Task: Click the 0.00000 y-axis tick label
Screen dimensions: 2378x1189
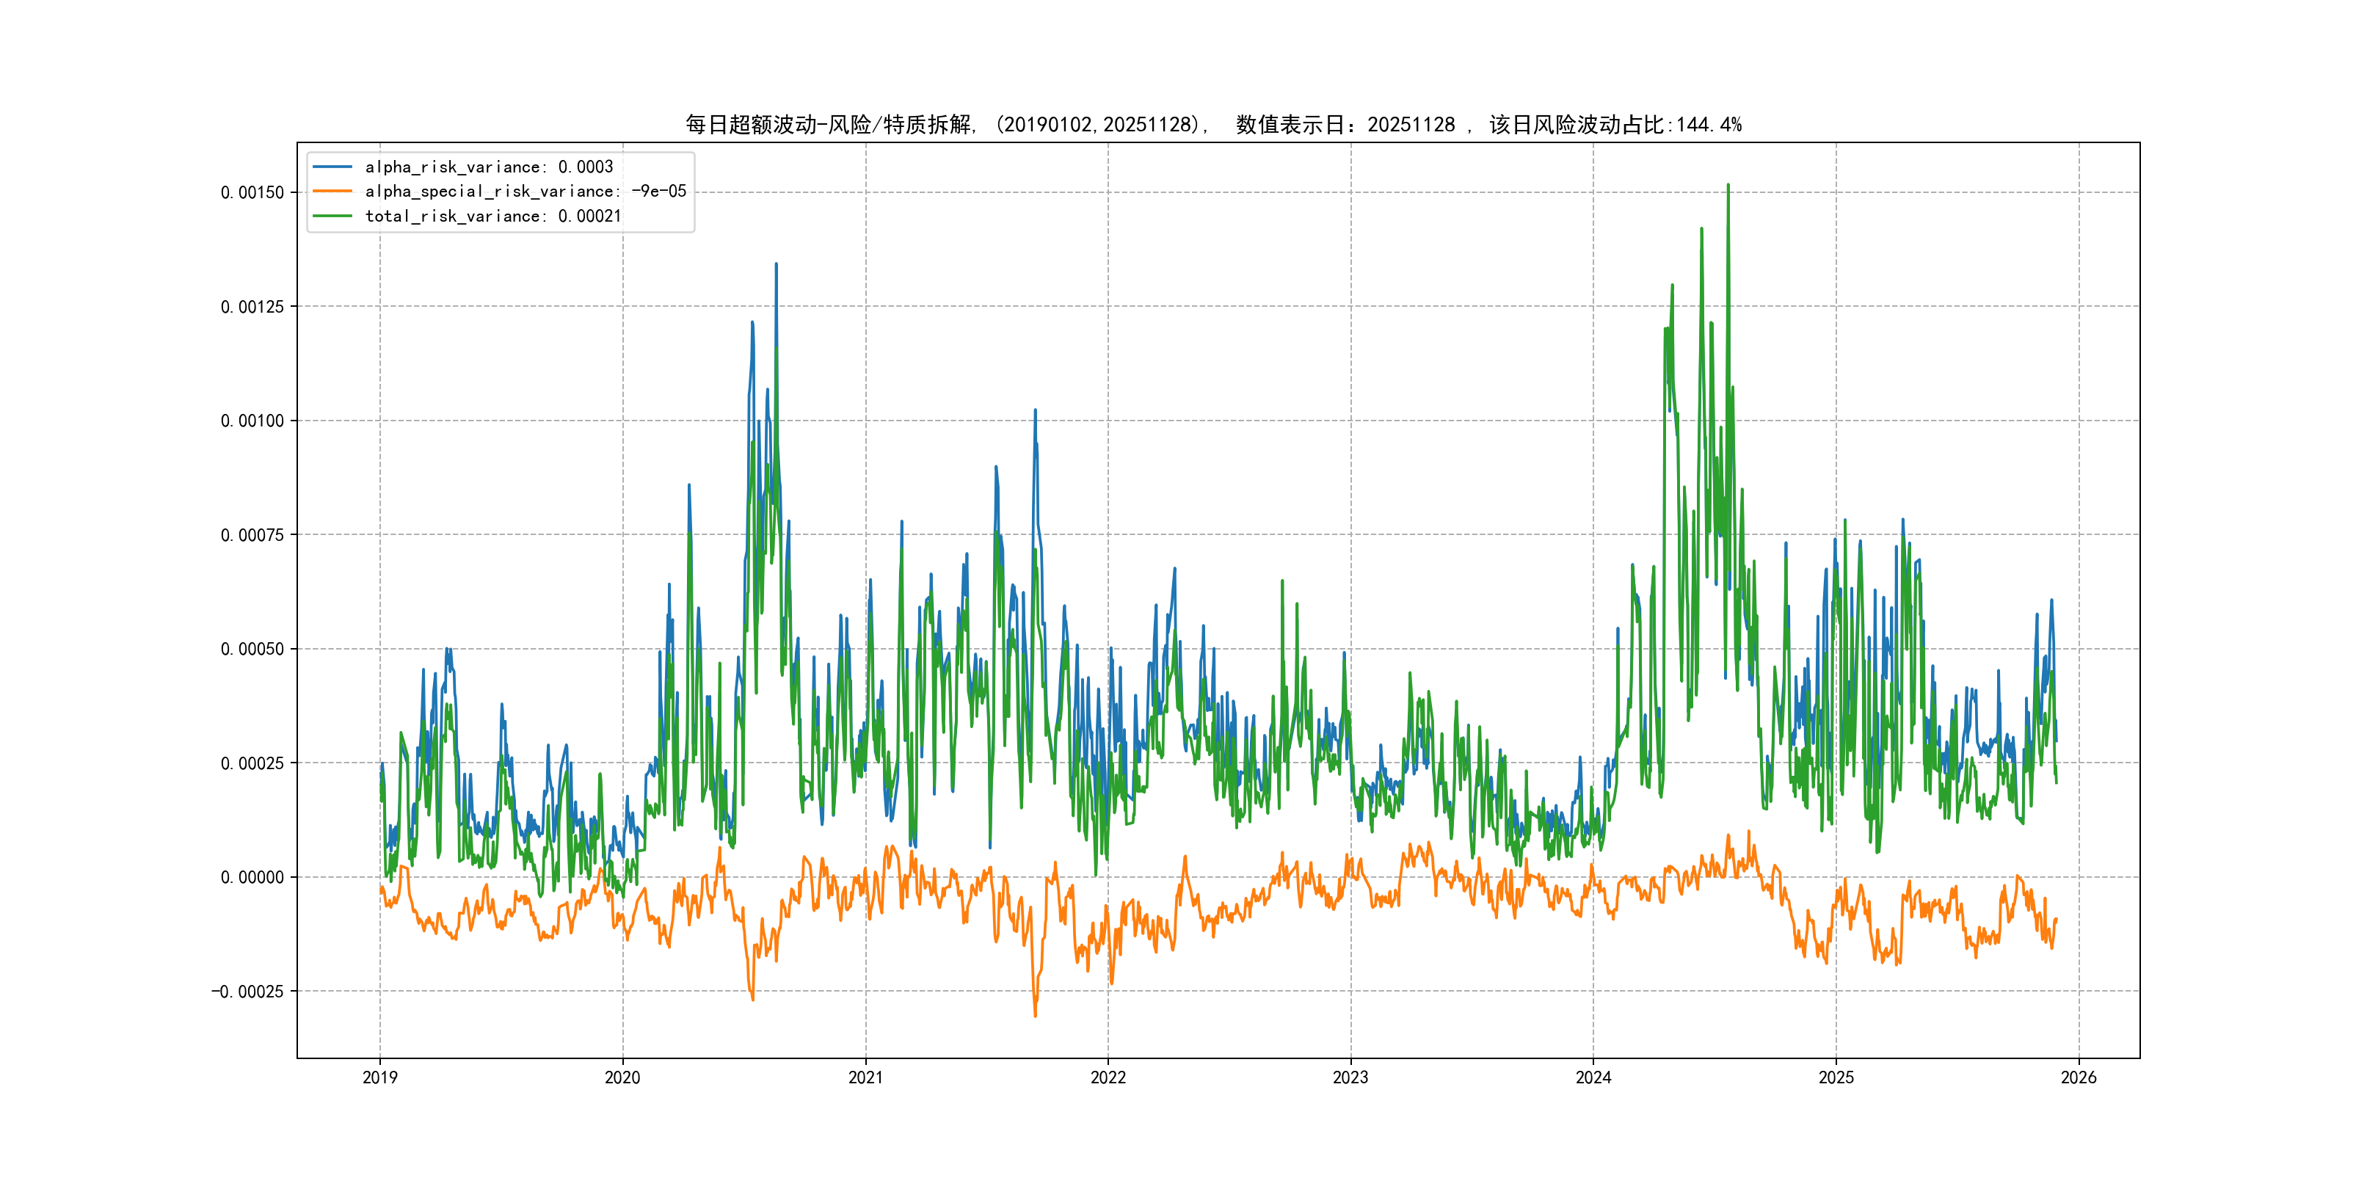Action: [x=252, y=877]
